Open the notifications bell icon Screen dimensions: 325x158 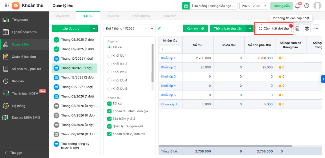[x=297, y=6]
